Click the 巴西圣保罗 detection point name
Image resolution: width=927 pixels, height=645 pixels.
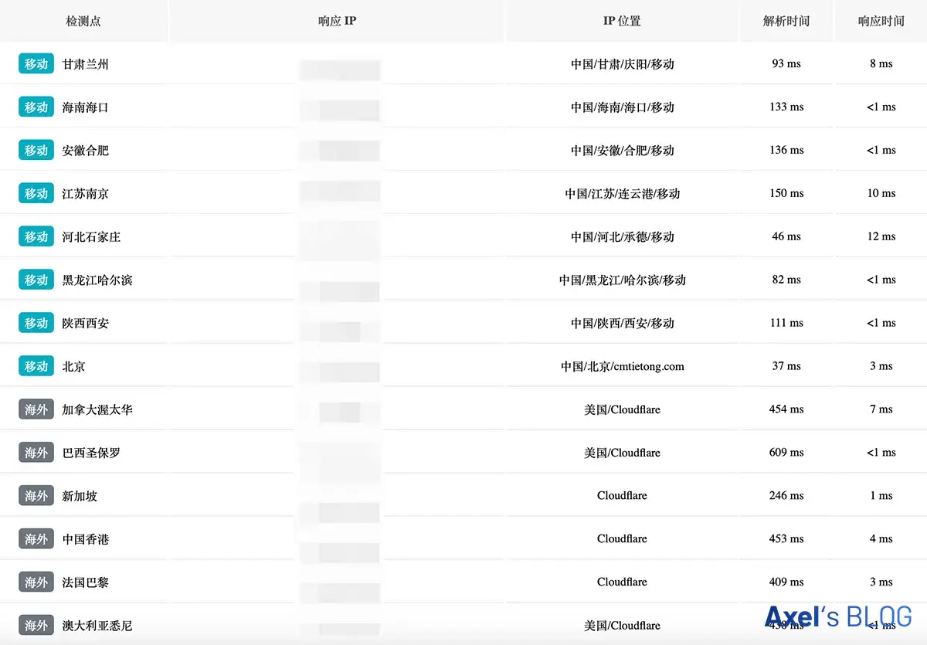pos(91,453)
